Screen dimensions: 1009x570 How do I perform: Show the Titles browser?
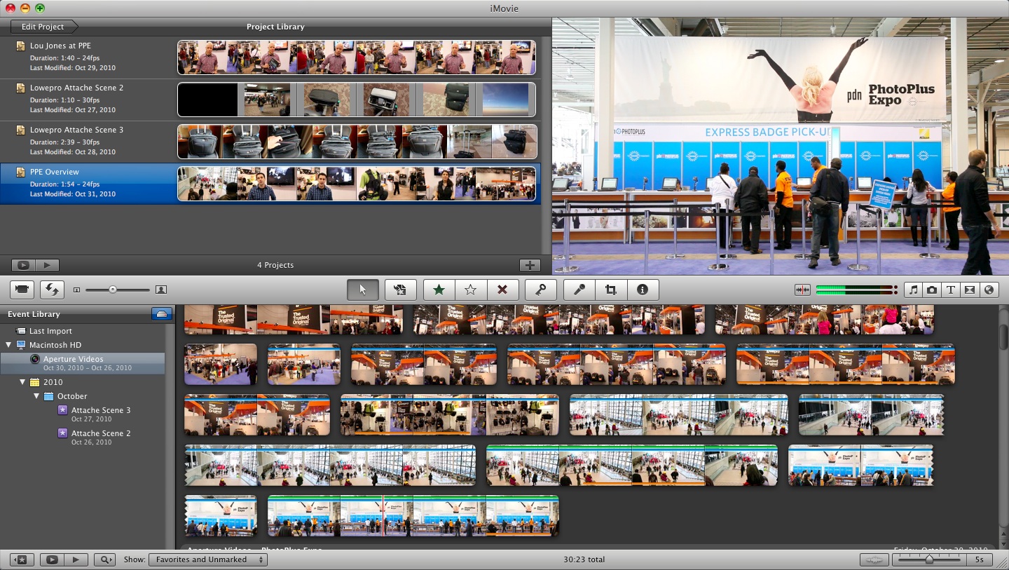951,290
